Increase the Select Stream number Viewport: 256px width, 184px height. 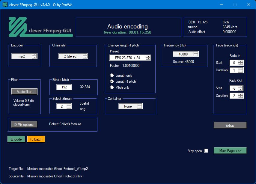tap(69, 105)
